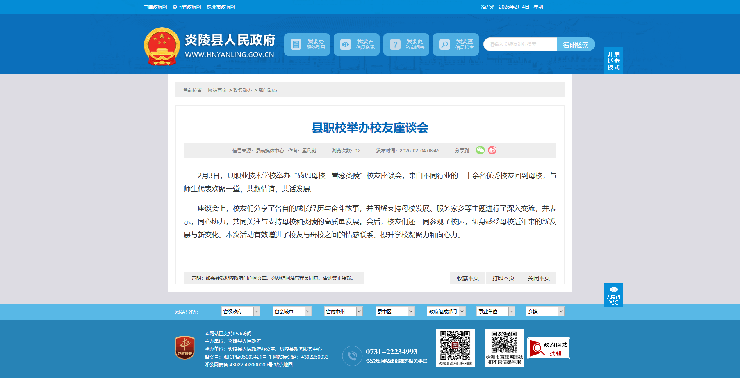
Task: Focus the keyword search input field
Action: pyautogui.click(x=520, y=44)
